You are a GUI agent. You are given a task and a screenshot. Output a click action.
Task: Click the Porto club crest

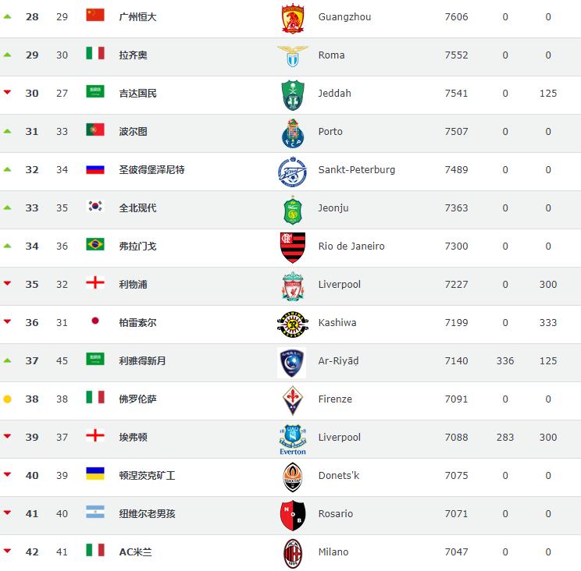[x=293, y=133]
